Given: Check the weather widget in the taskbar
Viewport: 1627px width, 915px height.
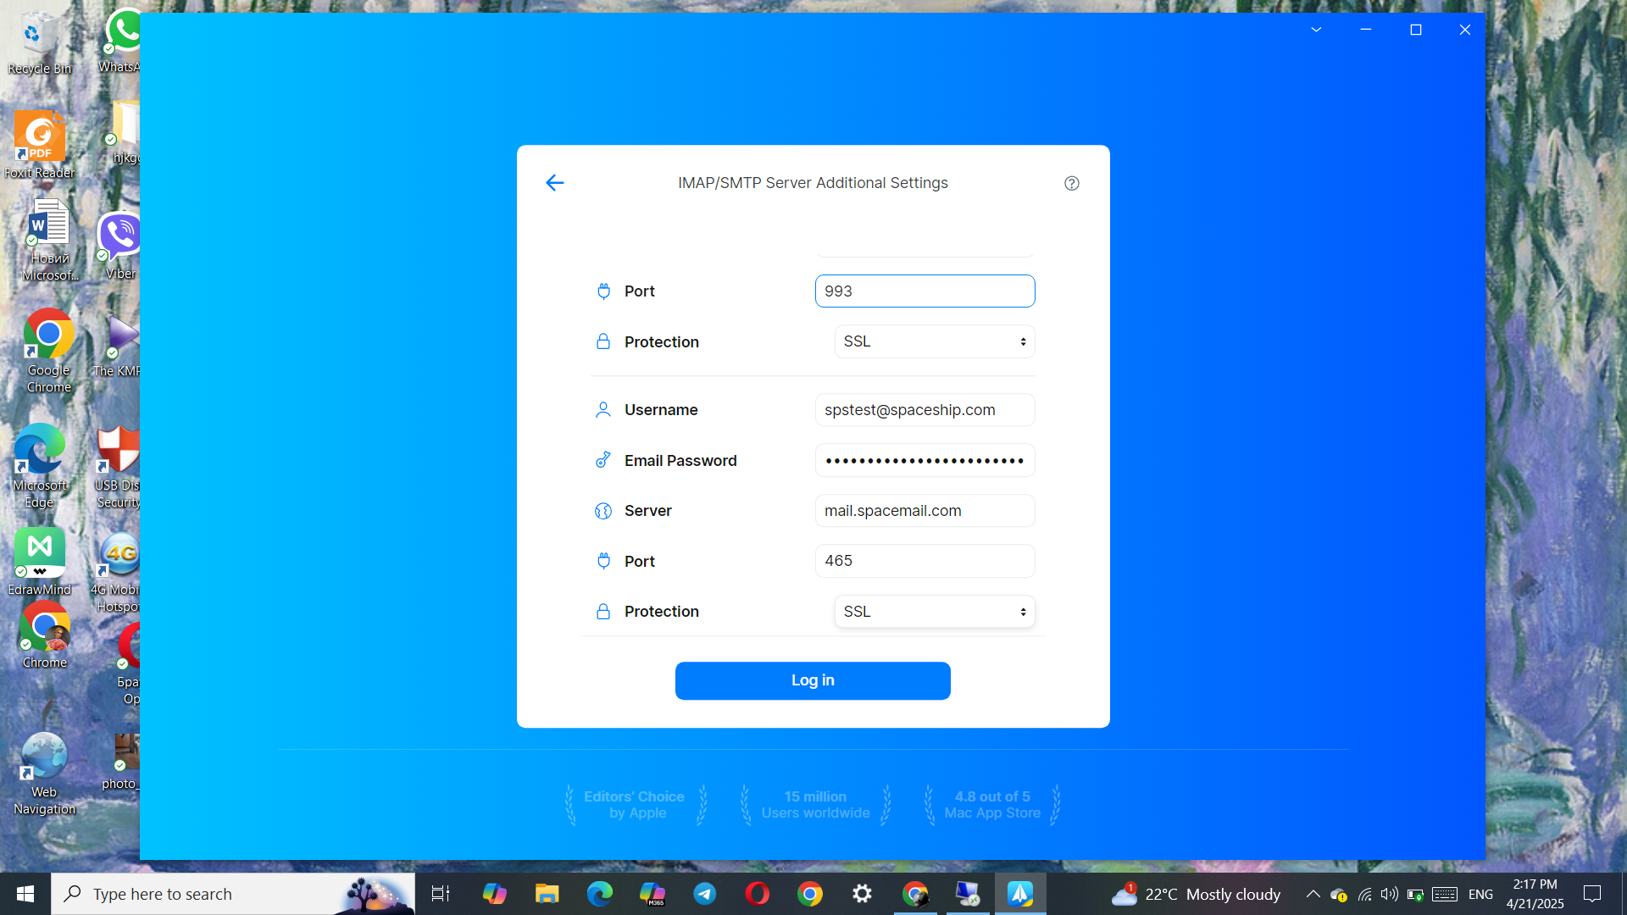Looking at the screenshot, I should [1195, 893].
